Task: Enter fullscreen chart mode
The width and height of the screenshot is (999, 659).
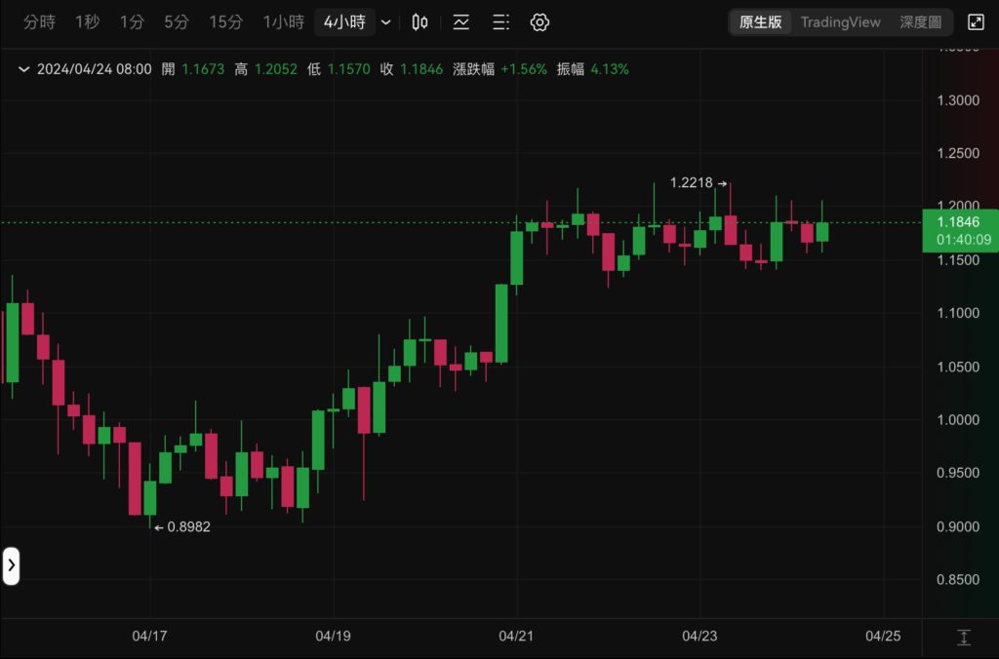Action: pos(976,22)
